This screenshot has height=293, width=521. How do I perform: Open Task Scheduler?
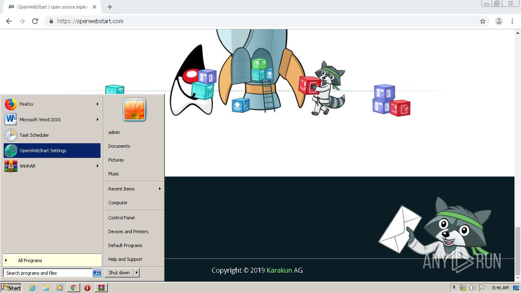click(x=52, y=135)
